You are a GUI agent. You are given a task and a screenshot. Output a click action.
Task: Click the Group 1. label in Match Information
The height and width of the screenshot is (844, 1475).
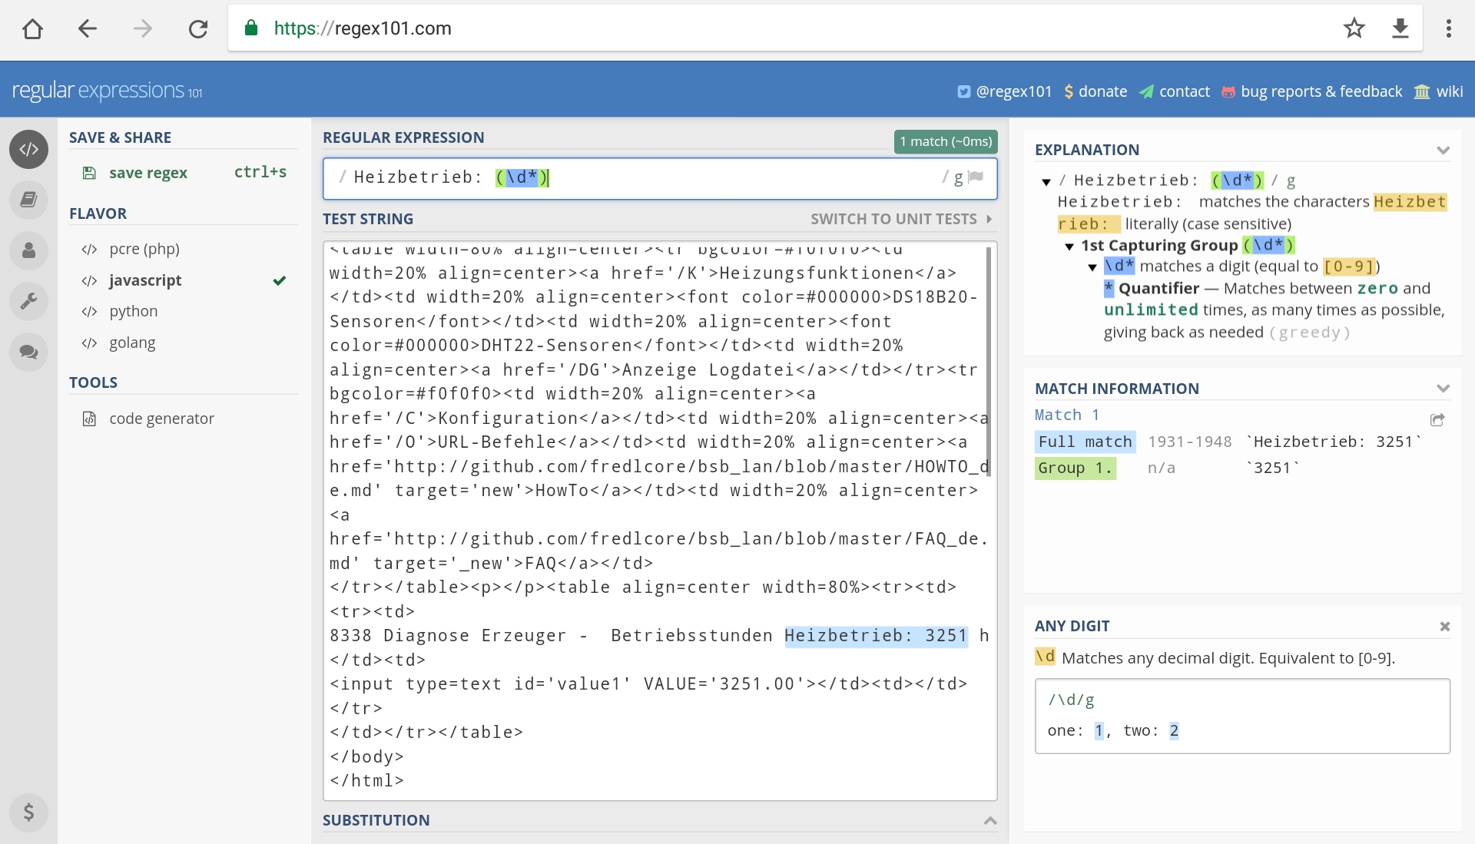(1075, 468)
